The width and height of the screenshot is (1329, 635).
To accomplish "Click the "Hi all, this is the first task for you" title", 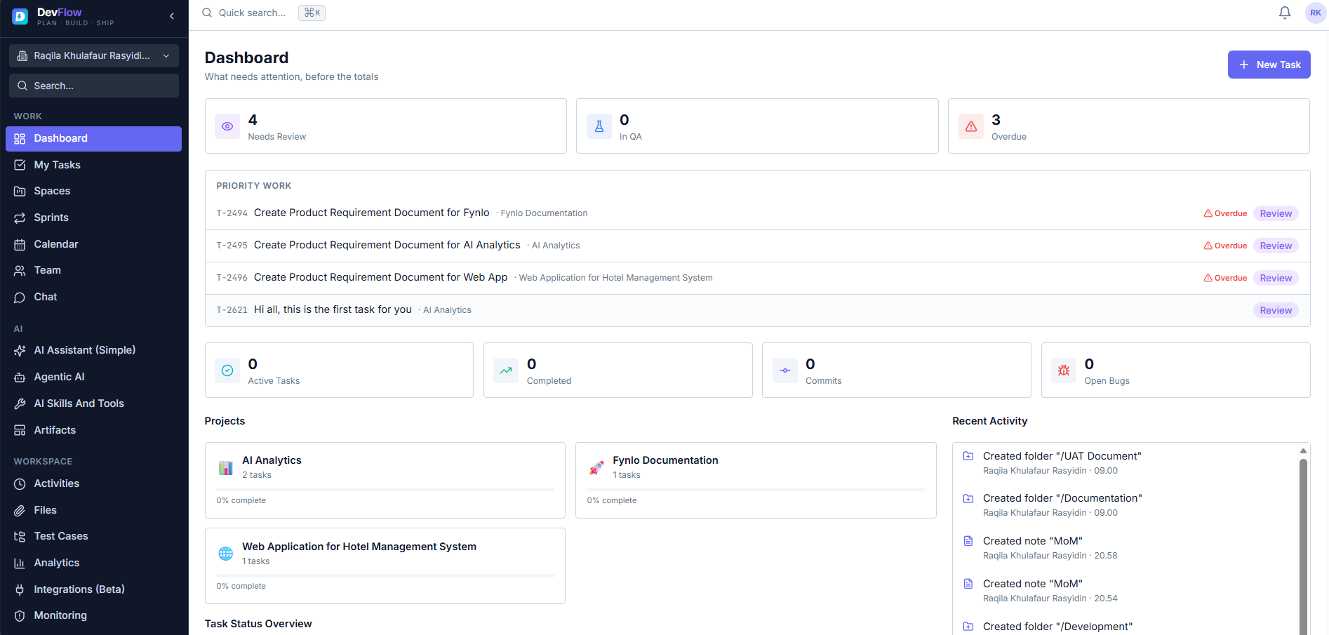I will (333, 309).
